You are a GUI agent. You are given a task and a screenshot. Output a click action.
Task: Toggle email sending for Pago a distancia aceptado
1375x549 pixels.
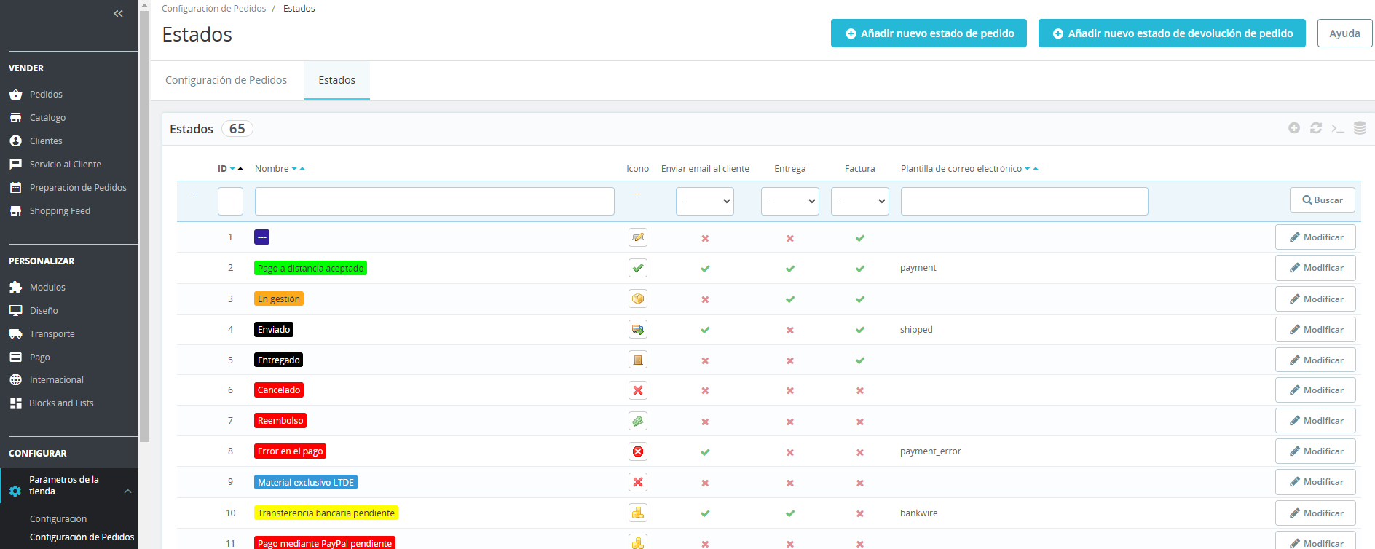[705, 269]
